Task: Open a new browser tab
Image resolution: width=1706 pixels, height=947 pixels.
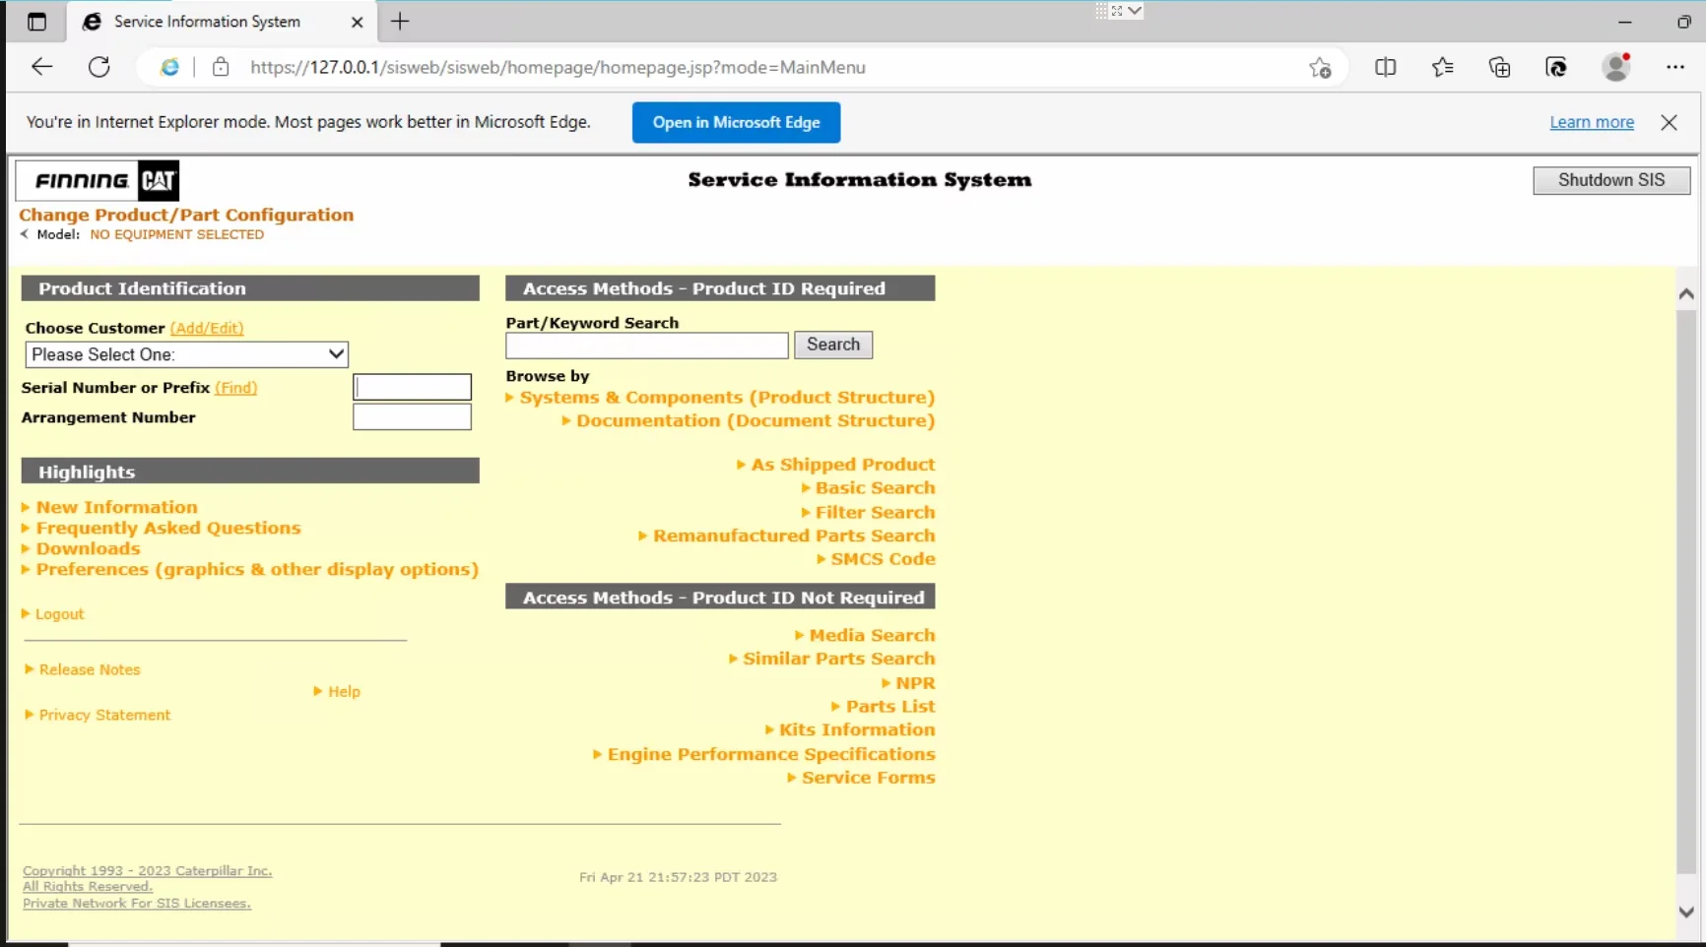Action: pos(400,22)
